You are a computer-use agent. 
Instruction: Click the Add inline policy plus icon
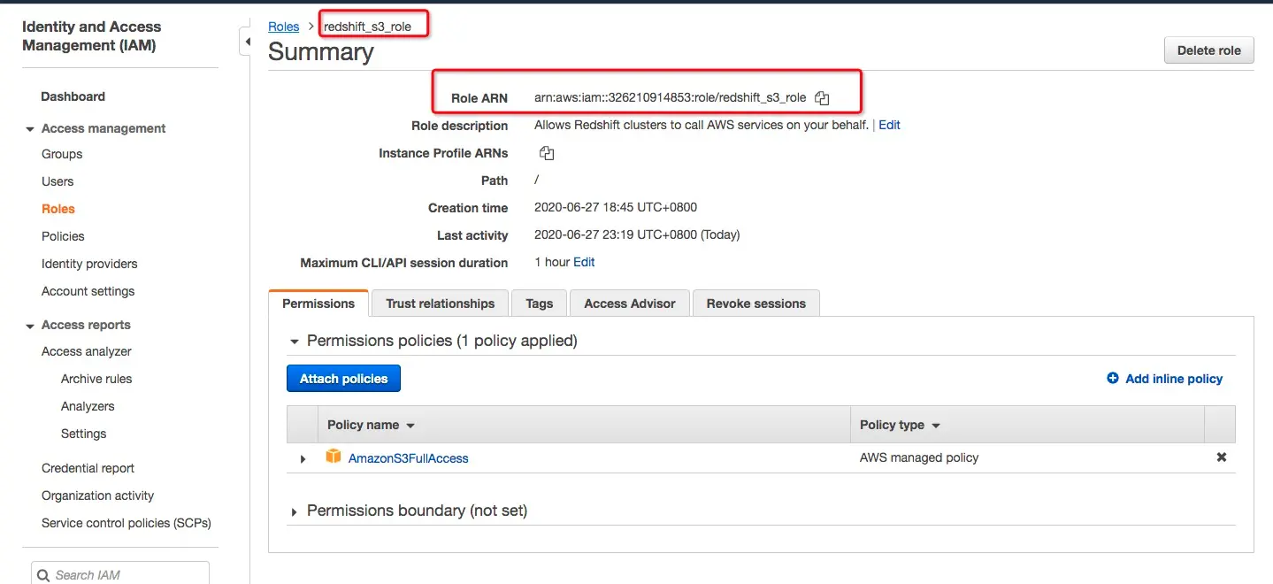point(1113,379)
